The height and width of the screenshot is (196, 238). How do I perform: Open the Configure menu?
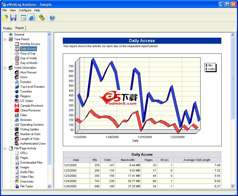(x=25, y=10)
